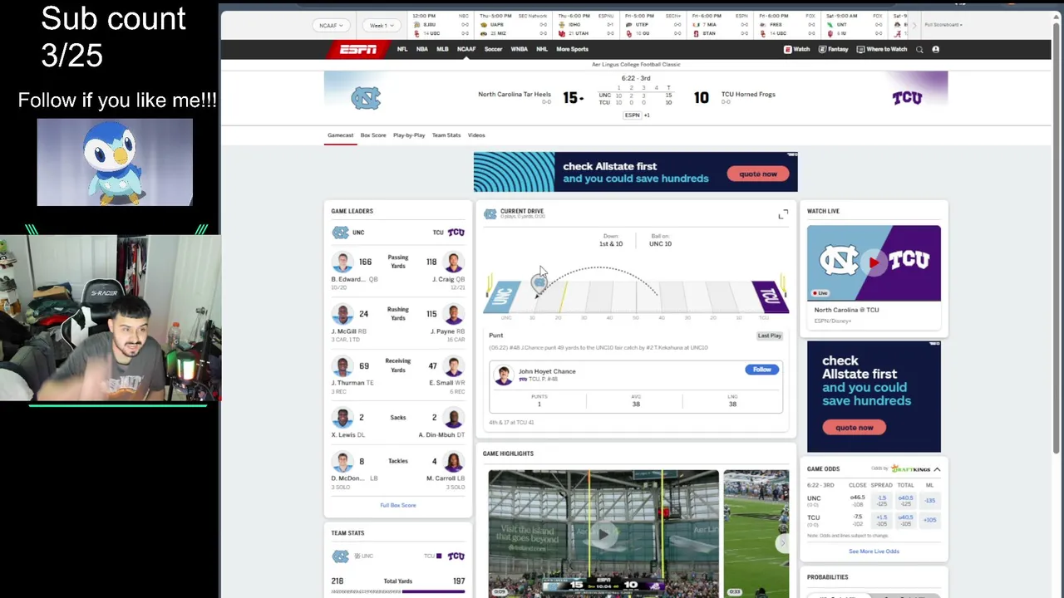Click B. Edwards quarterback headshot
The image size is (1064, 598).
(x=342, y=262)
